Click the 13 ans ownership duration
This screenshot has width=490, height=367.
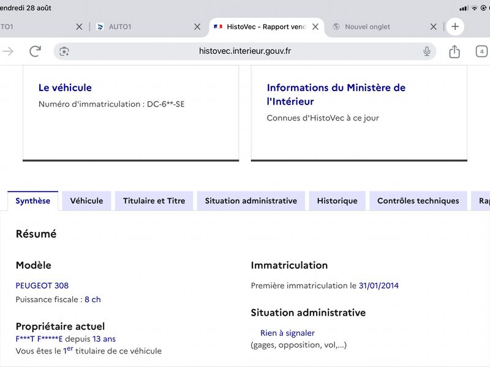(104, 339)
